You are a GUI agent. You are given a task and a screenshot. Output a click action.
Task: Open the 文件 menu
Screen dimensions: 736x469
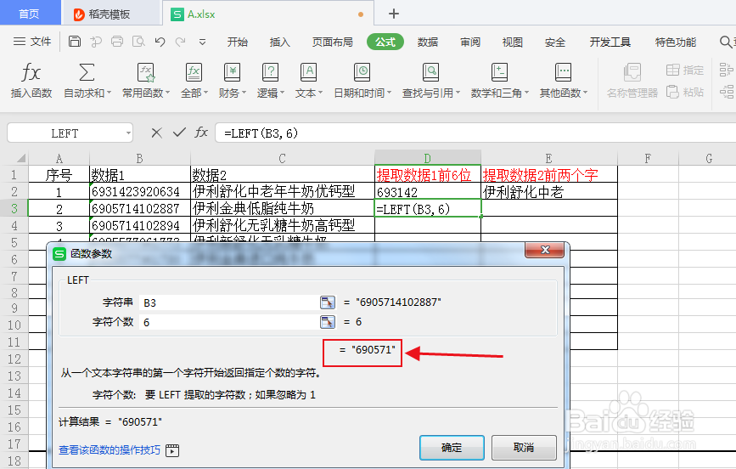(x=32, y=42)
